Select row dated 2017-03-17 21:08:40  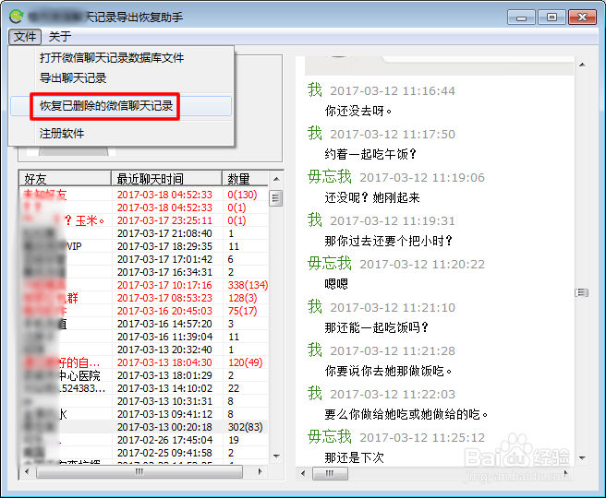pos(144,233)
